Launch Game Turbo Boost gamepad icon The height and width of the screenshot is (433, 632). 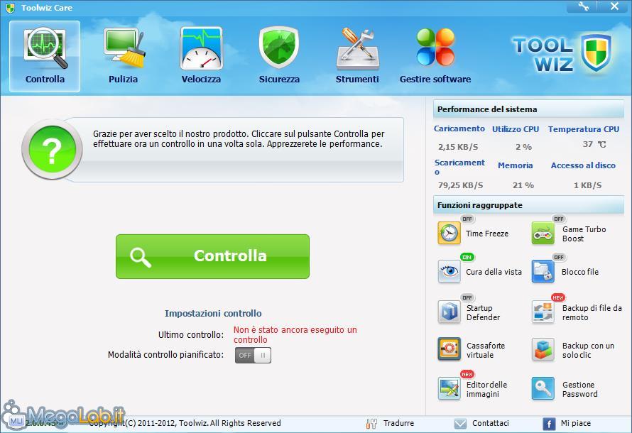tap(543, 233)
